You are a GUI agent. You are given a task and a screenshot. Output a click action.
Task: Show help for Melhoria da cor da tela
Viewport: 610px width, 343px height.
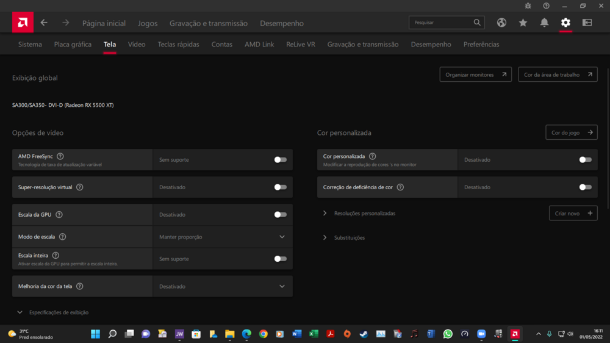[80, 286]
